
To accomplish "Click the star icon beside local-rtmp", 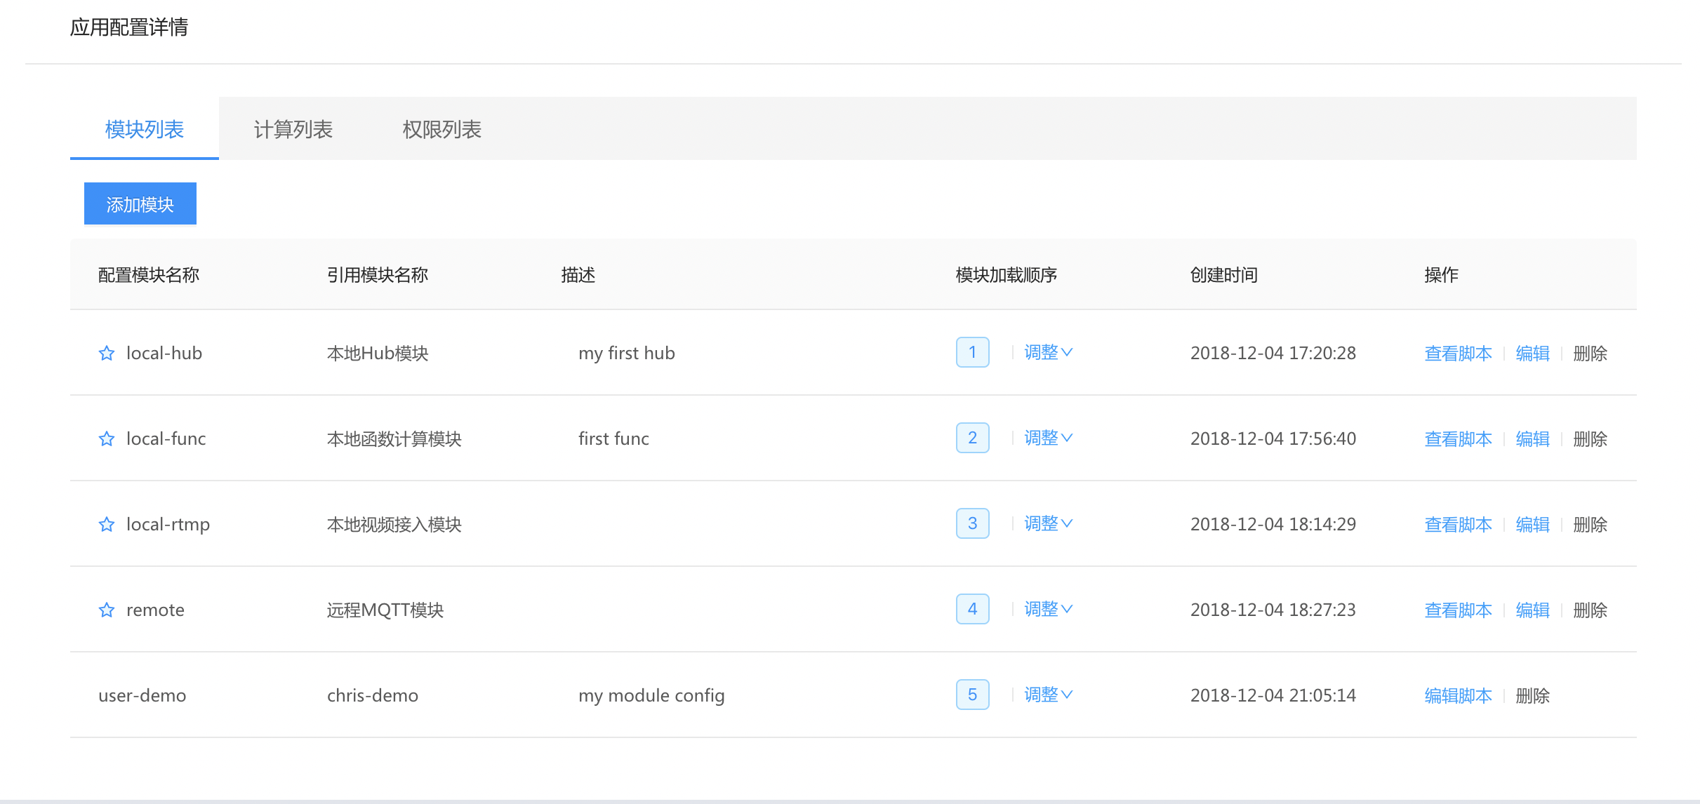I will point(107,524).
